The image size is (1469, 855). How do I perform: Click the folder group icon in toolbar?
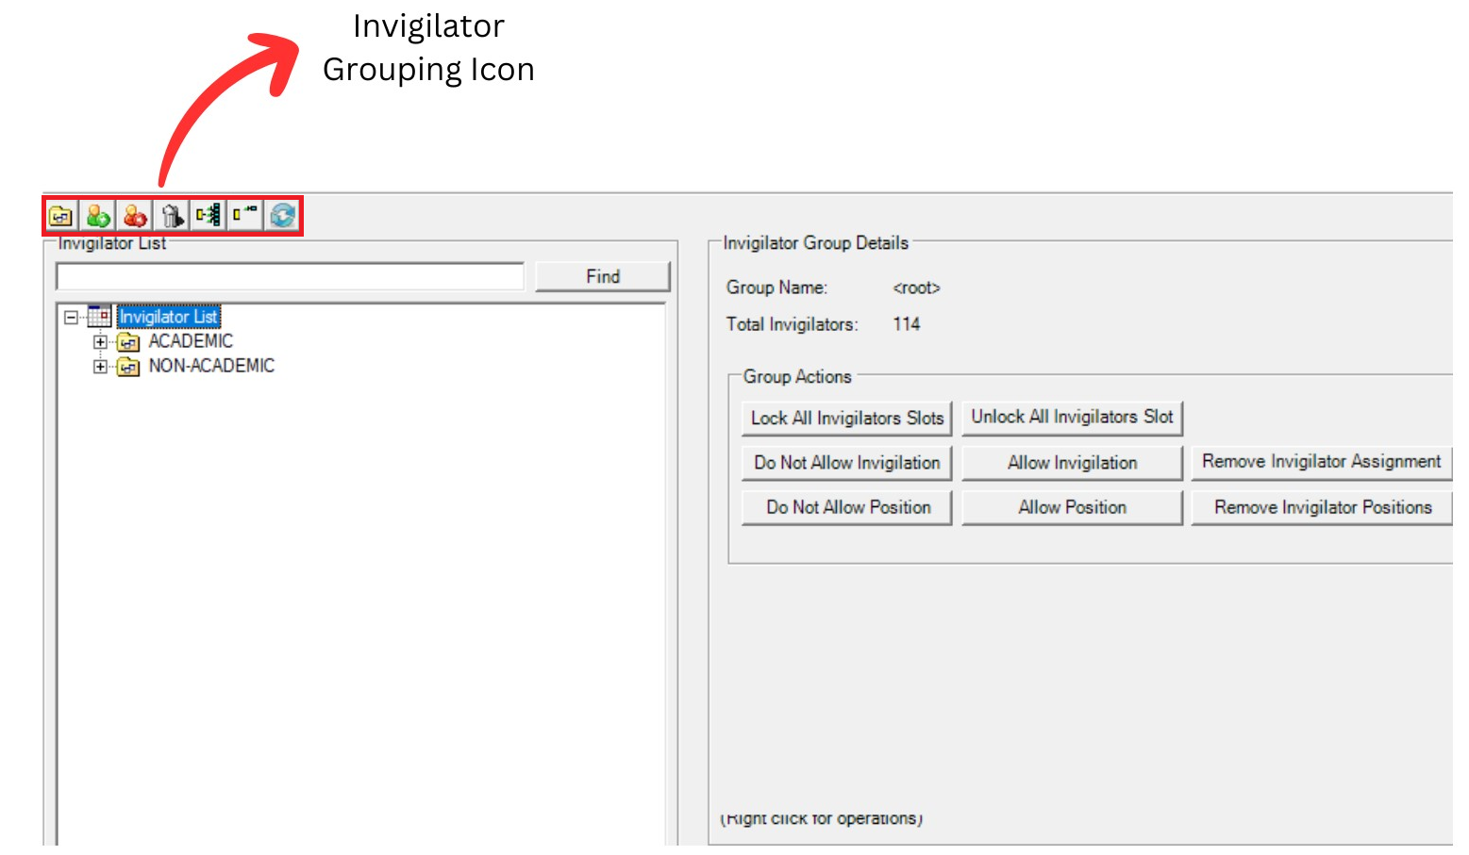pyautogui.click(x=61, y=216)
